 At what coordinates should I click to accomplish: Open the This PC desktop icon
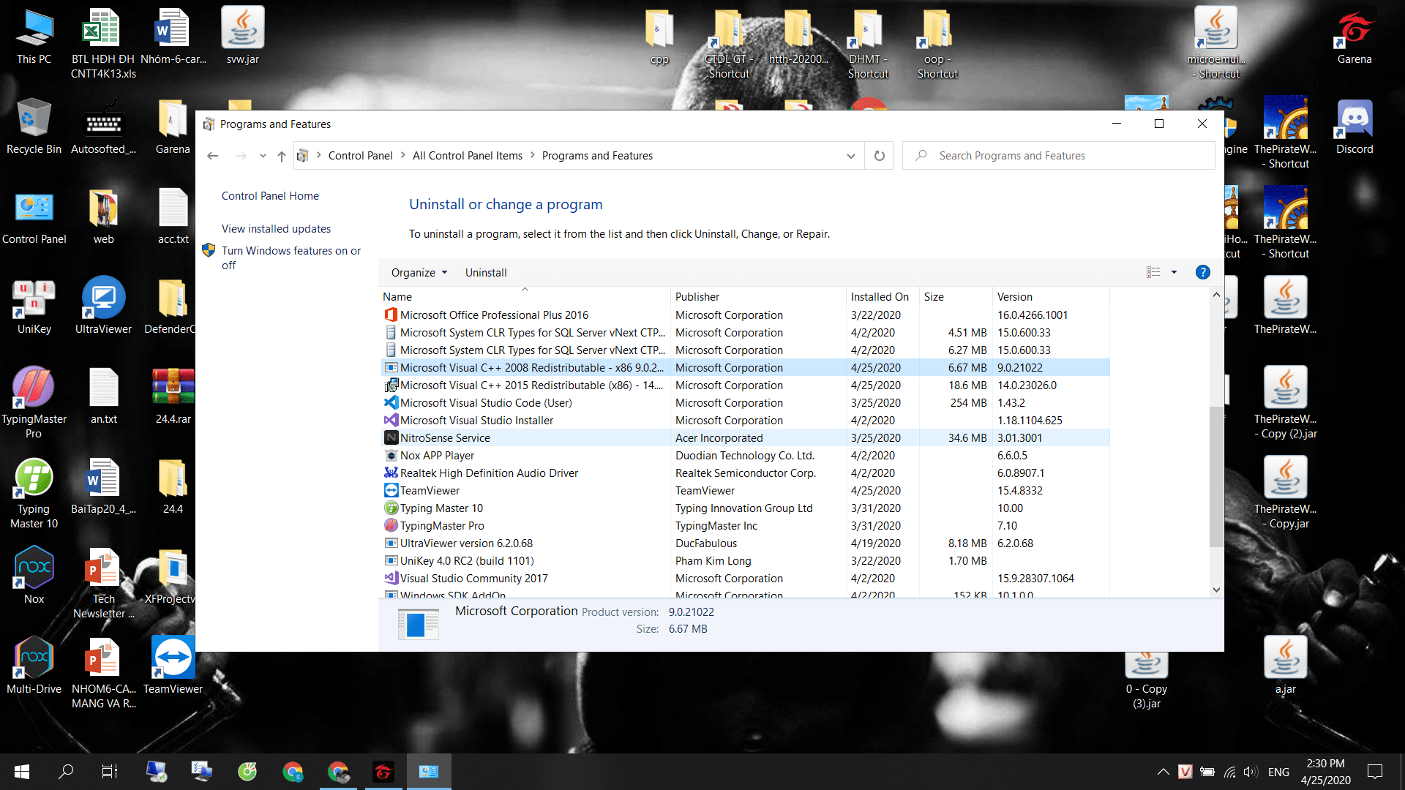pyautogui.click(x=34, y=38)
